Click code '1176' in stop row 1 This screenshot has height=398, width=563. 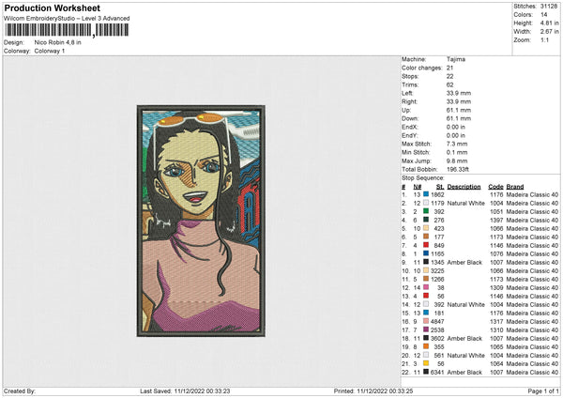pyautogui.click(x=496, y=194)
